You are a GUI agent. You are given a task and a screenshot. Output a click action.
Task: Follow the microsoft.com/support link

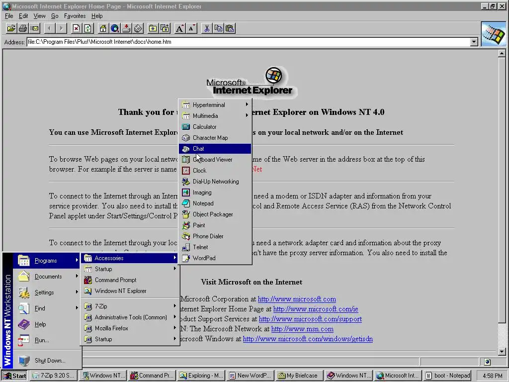pyautogui.click(x=310, y=319)
